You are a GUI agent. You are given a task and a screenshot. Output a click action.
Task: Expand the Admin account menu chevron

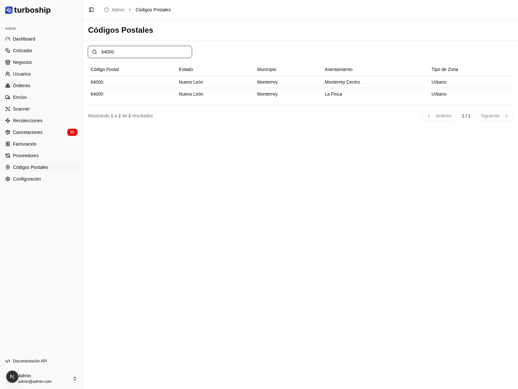[x=75, y=379]
